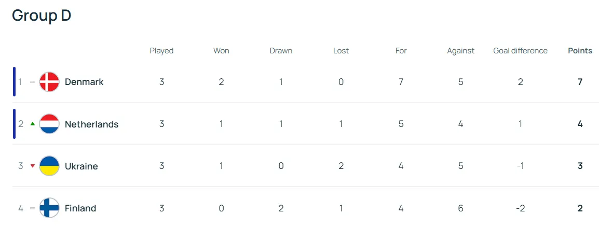
Task: Select the Against column header
Action: [x=461, y=51]
